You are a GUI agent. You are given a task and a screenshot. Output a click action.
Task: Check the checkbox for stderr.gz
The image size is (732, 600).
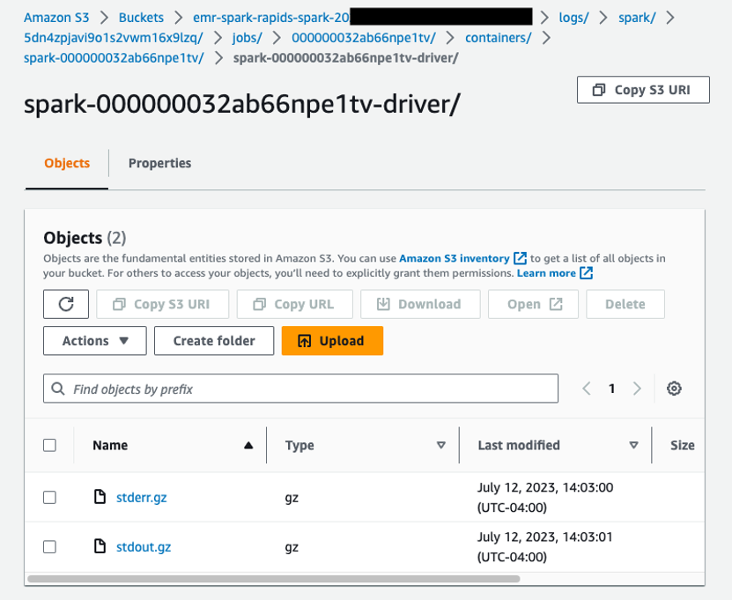click(50, 496)
